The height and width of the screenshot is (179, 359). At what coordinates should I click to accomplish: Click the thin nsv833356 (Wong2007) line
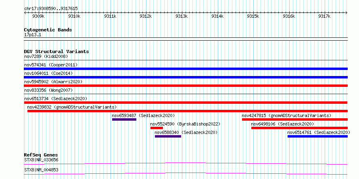(186, 94)
